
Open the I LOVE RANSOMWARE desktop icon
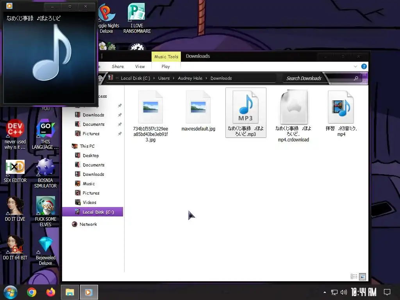[137, 18]
